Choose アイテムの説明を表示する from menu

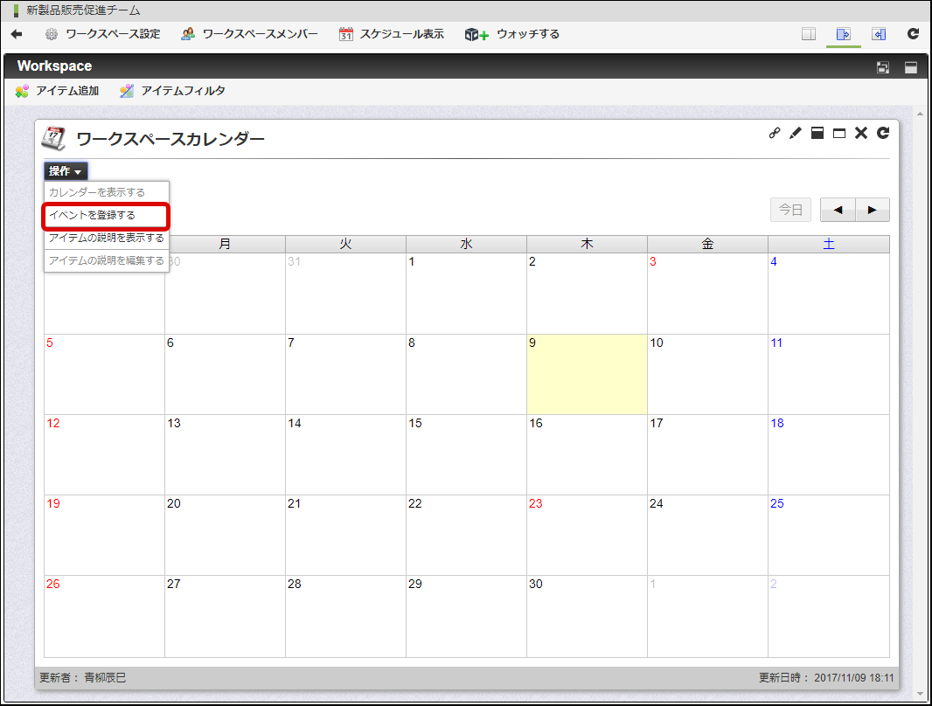107,239
